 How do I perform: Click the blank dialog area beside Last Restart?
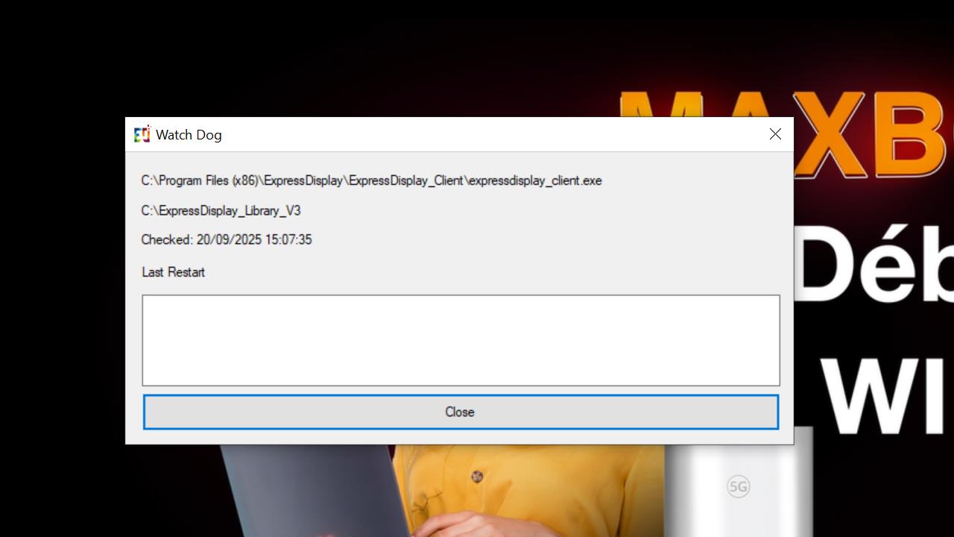[x=484, y=272]
